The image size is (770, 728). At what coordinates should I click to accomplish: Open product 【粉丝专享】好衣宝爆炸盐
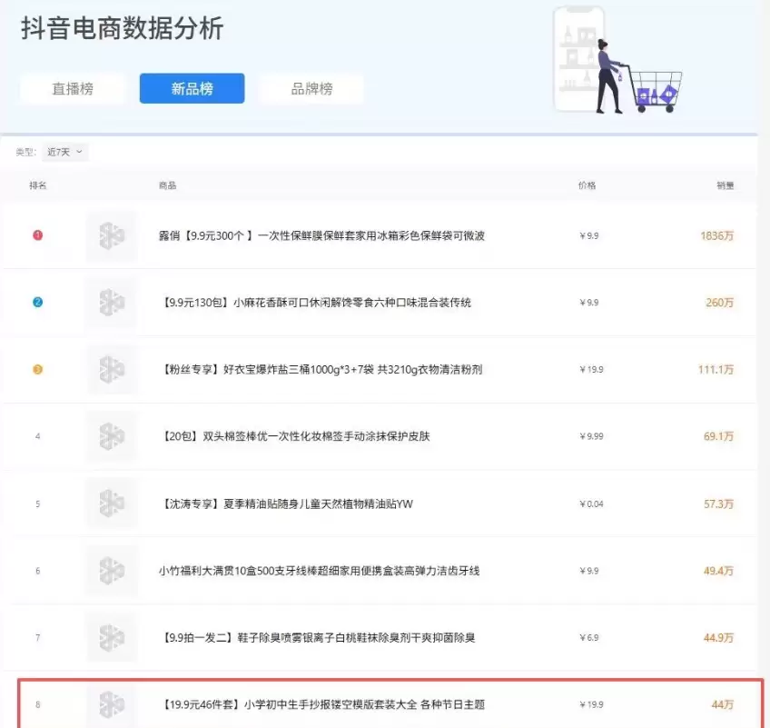click(321, 369)
